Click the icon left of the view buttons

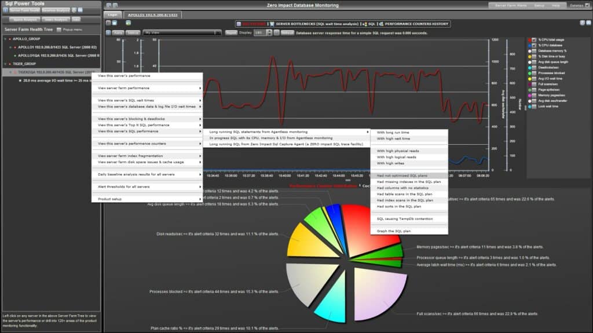pyautogui.click(x=108, y=33)
